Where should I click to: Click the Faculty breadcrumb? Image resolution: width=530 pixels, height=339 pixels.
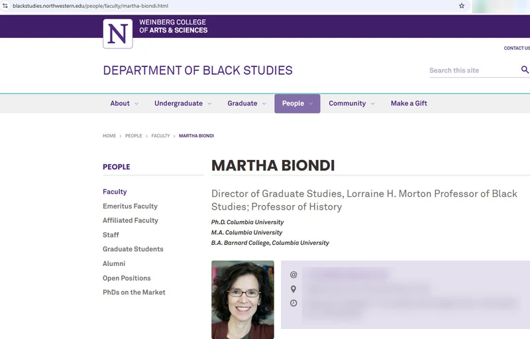160,136
